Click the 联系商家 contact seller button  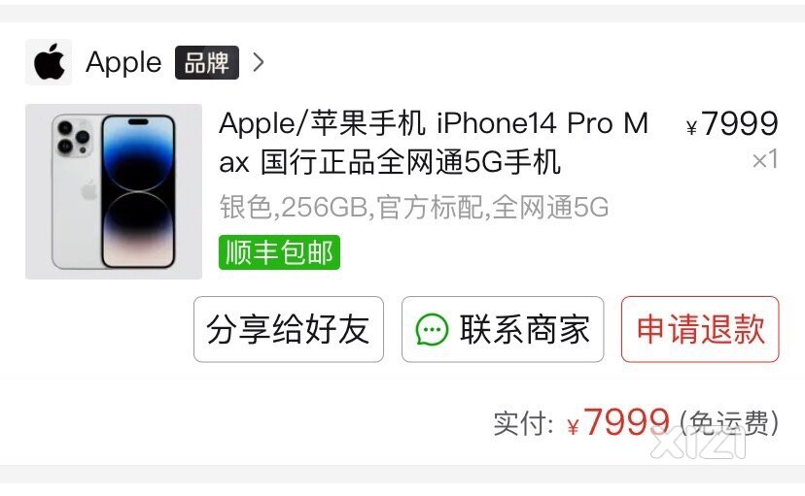[503, 329]
